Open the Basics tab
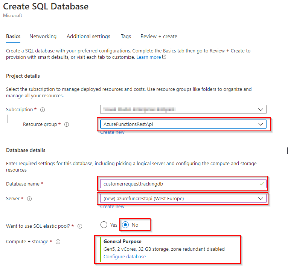The image size is (288, 273). tap(13, 37)
